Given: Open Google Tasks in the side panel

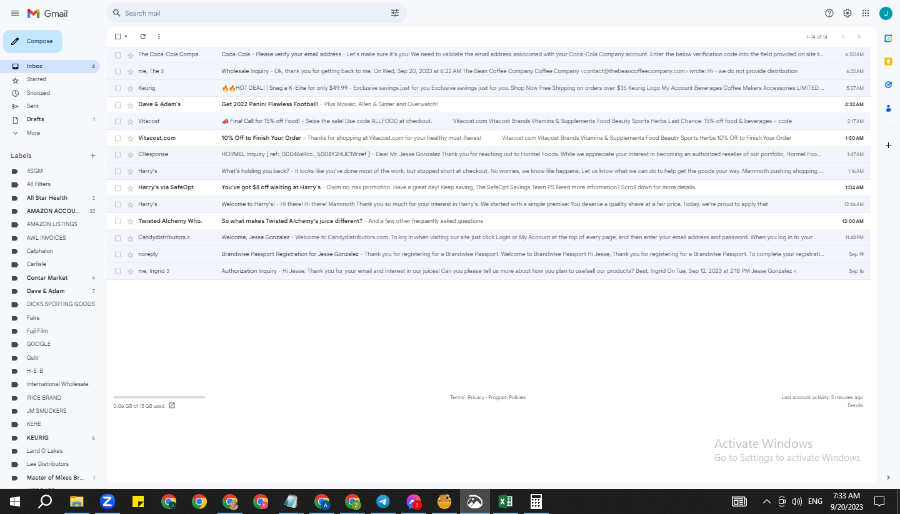Looking at the screenshot, I should [x=888, y=84].
